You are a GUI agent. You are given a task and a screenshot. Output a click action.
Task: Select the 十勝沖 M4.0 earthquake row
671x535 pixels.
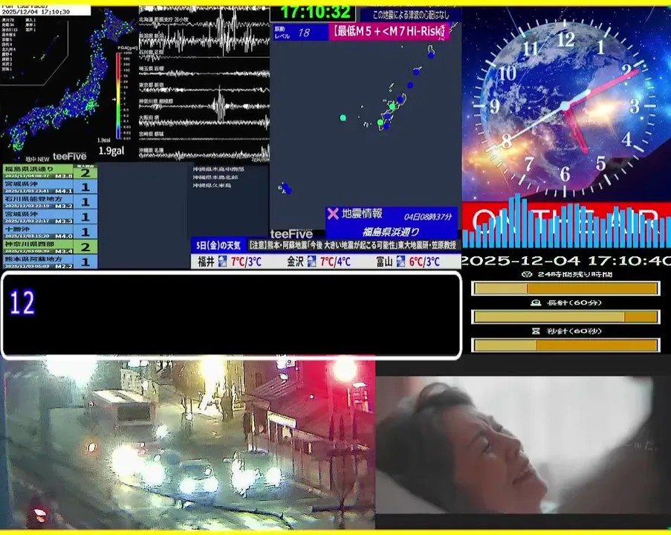point(50,232)
